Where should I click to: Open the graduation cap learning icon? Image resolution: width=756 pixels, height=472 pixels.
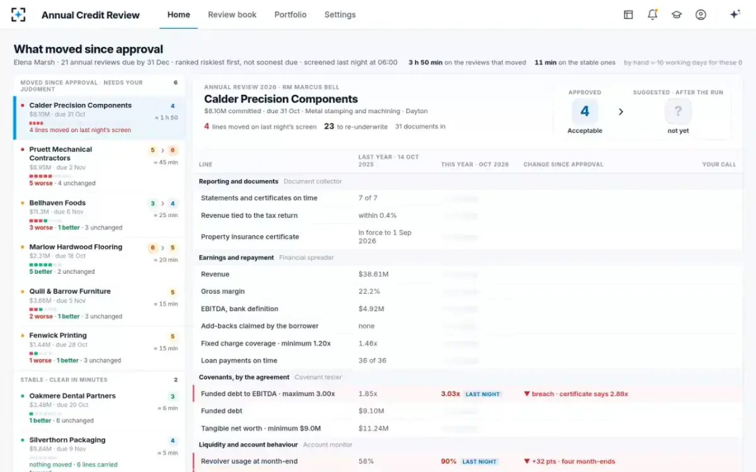677,14
